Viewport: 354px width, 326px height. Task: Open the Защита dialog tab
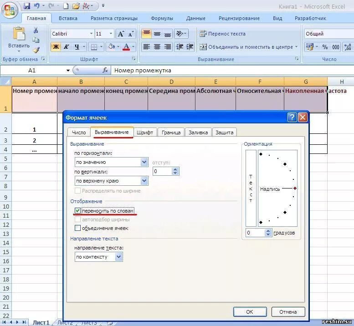coord(225,132)
